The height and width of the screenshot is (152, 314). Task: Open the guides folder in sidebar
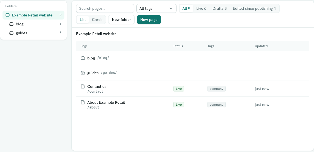[x=33, y=33]
